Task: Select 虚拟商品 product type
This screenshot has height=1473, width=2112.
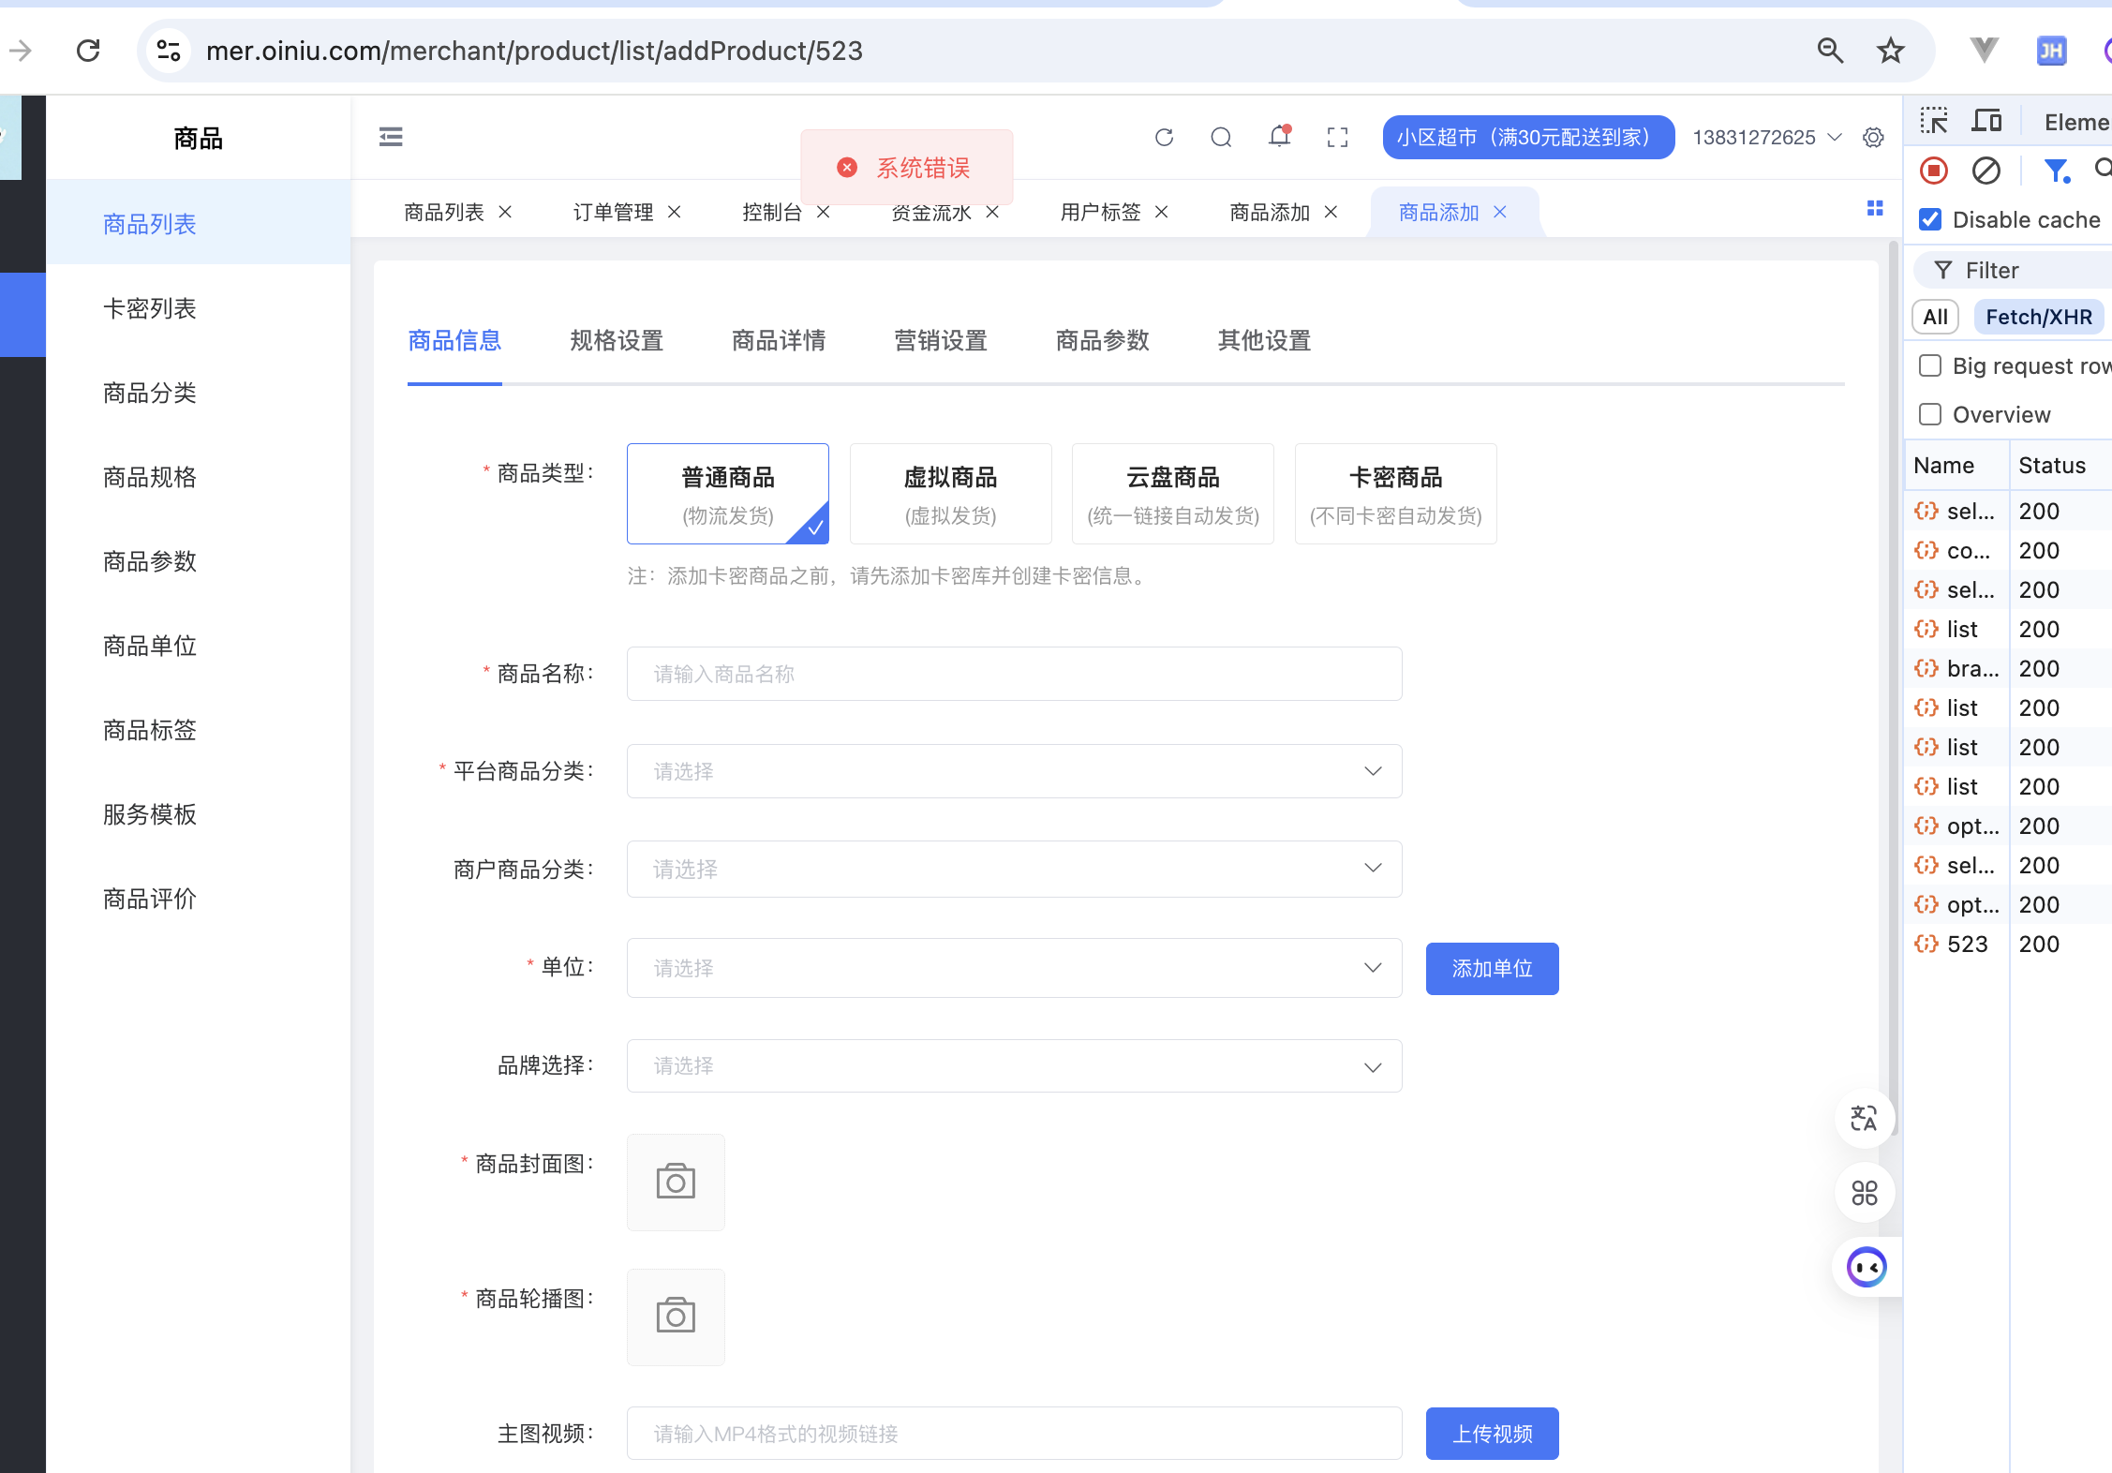Action: (x=950, y=494)
